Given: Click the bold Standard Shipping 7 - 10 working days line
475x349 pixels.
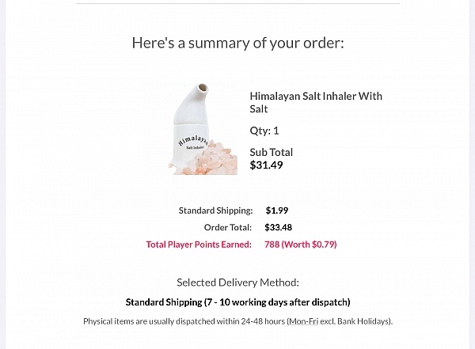Looking at the screenshot, I should (x=237, y=302).
